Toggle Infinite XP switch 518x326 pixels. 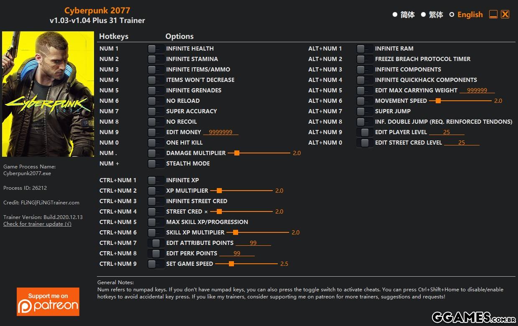click(x=156, y=181)
